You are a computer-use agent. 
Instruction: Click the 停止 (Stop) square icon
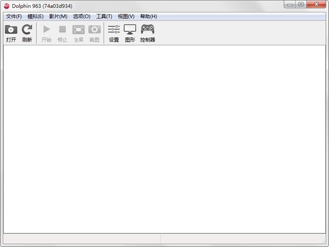point(63,29)
